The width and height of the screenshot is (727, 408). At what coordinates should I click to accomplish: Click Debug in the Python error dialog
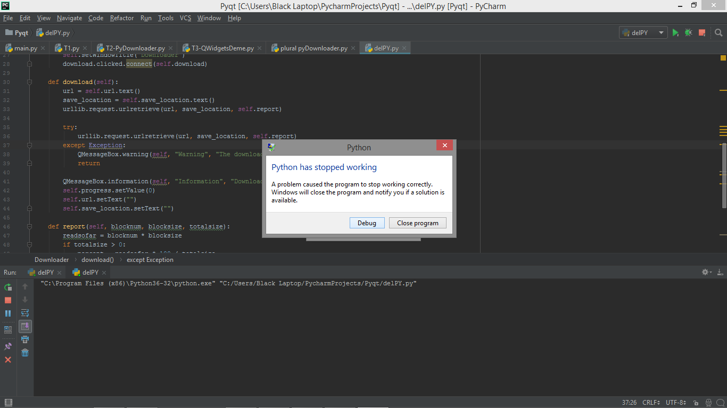coord(367,223)
